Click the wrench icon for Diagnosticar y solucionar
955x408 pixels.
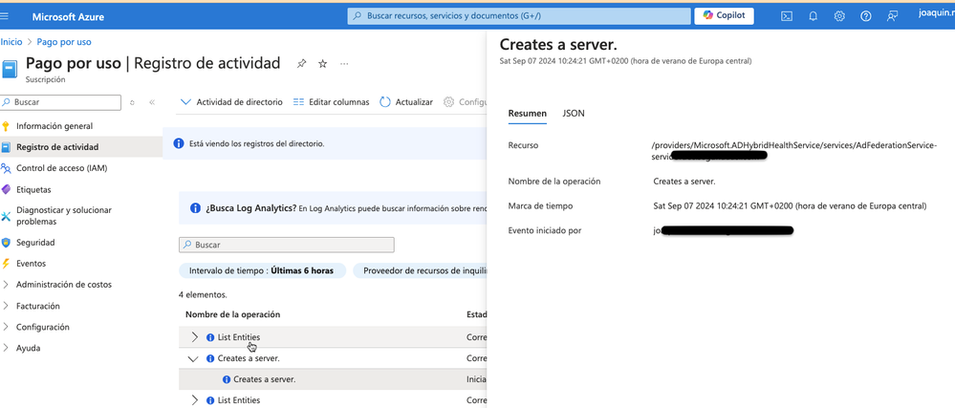6,216
